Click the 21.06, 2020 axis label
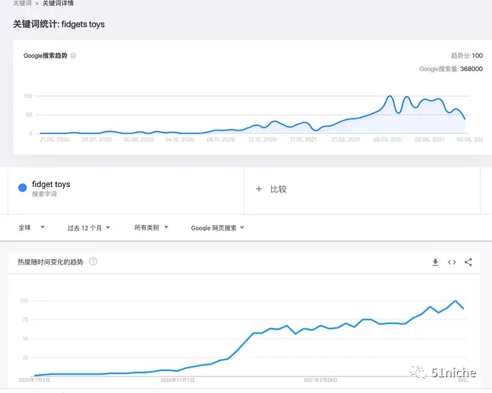492x393 pixels. pyautogui.click(x=55, y=139)
